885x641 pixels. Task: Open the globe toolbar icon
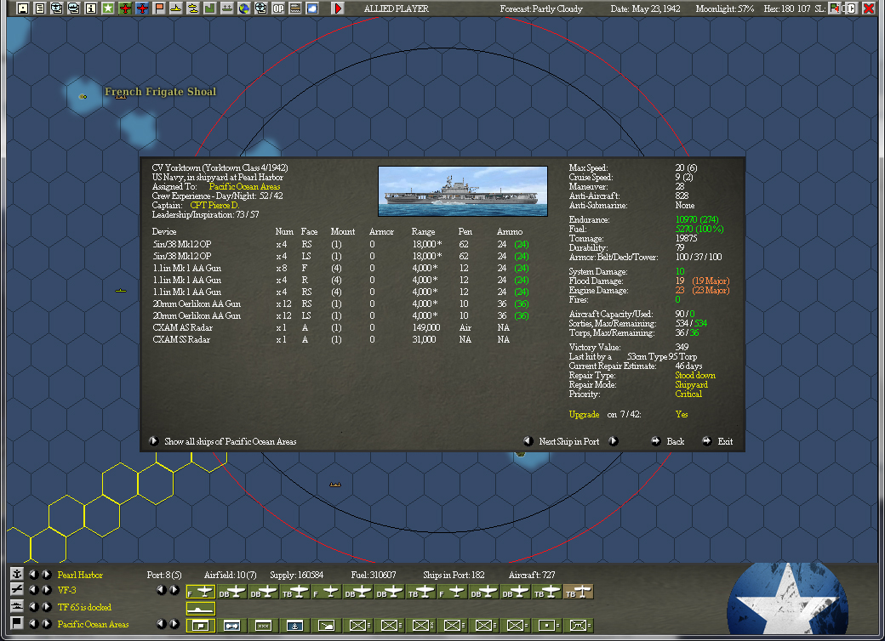(x=244, y=9)
